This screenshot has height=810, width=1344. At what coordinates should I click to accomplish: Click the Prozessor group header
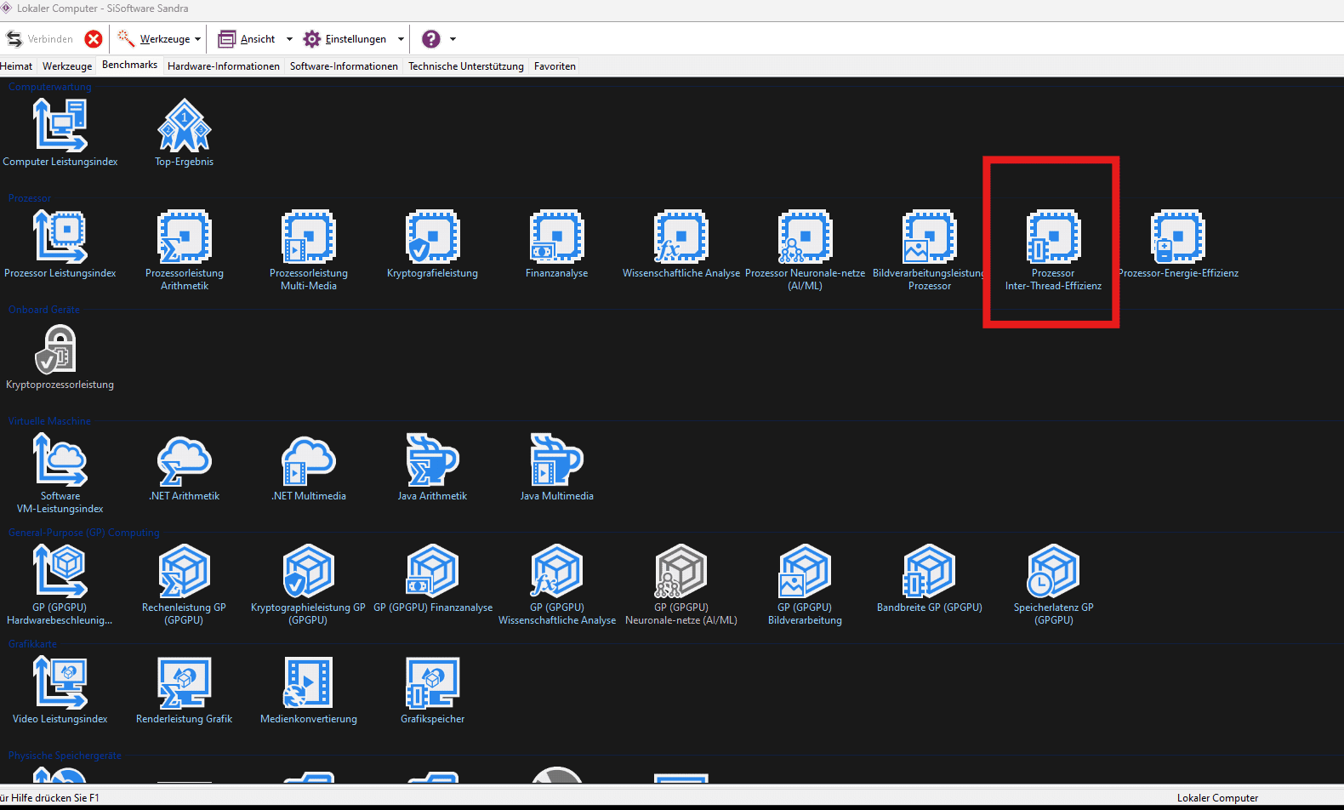point(30,198)
